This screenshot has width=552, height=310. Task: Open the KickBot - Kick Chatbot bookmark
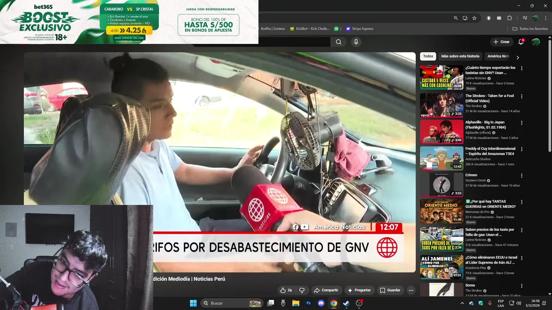pos(310,29)
